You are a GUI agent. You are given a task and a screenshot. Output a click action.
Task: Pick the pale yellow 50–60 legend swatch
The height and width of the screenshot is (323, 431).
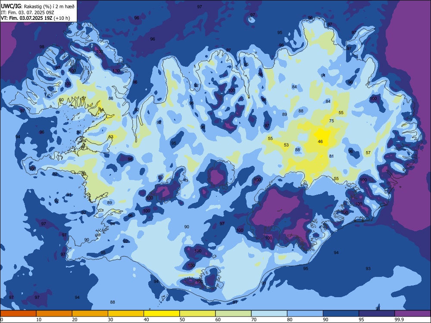pyautogui.click(x=197, y=314)
